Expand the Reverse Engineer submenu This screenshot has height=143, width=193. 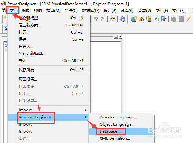pos(48,117)
